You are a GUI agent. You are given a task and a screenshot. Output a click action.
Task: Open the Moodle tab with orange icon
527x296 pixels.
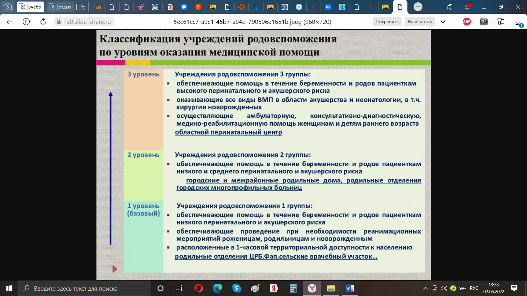[x=98, y=7]
